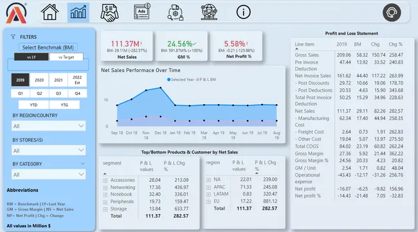418x232 pixels.
Task: Select quarter Q4
Action: click(x=77, y=93)
